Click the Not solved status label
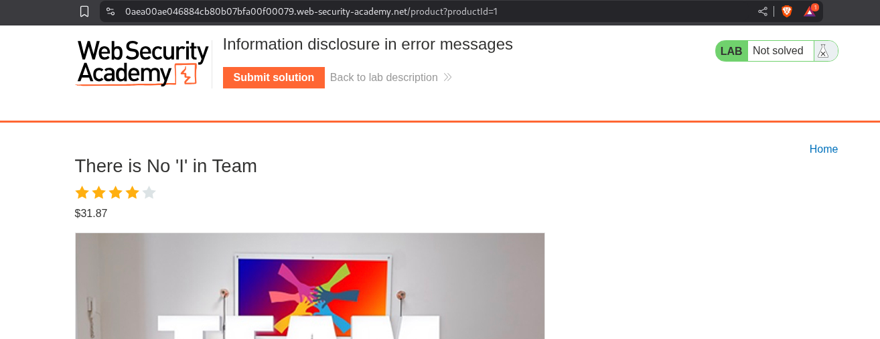Viewport: 880px width, 339px height. (x=778, y=51)
